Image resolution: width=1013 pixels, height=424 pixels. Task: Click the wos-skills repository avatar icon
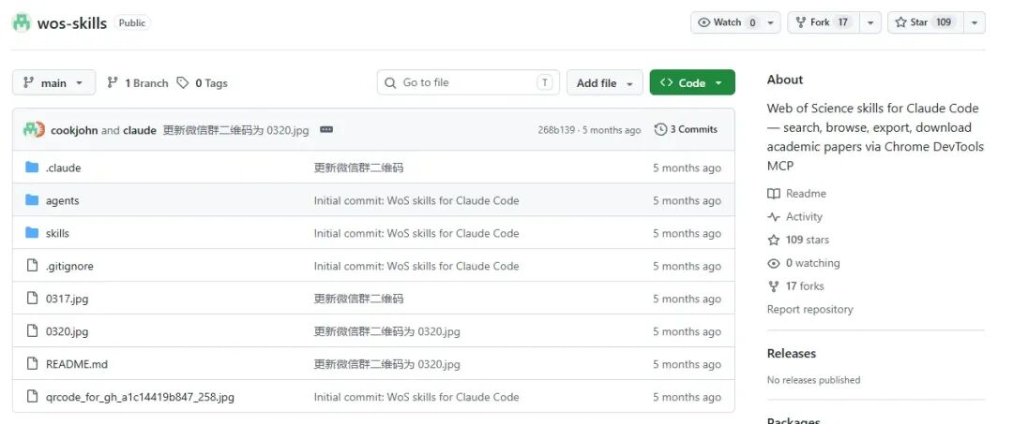22,23
